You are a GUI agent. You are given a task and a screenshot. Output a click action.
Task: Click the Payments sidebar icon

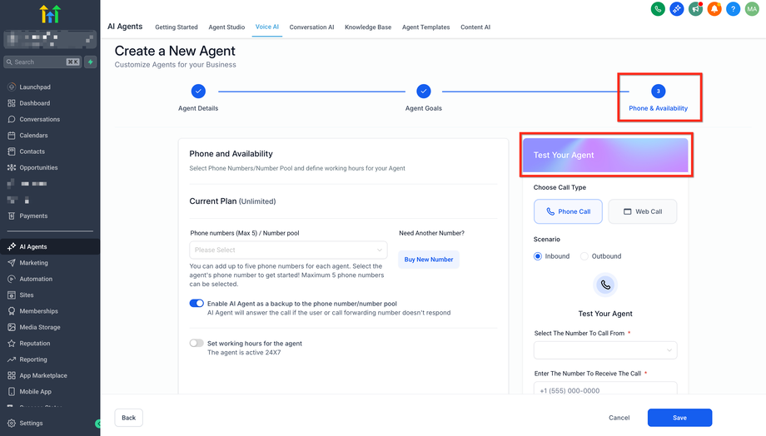[x=12, y=216]
